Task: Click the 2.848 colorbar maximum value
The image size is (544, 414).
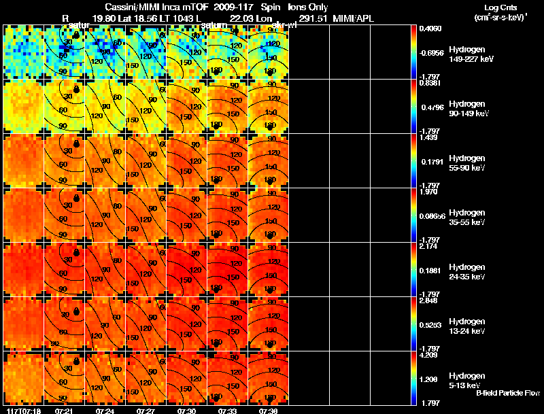Action: pyautogui.click(x=428, y=300)
